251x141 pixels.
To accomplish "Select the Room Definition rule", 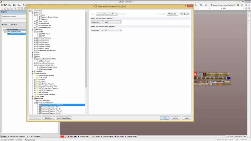I will click(x=44, y=101).
